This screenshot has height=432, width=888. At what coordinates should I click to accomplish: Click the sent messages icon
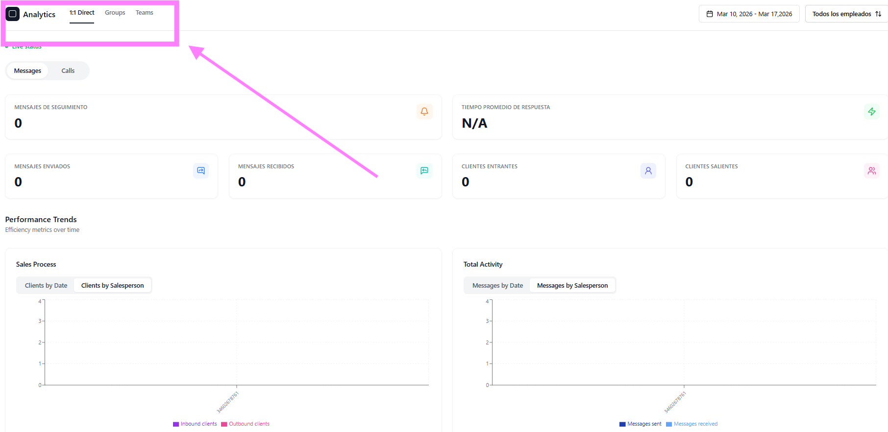(x=200, y=171)
